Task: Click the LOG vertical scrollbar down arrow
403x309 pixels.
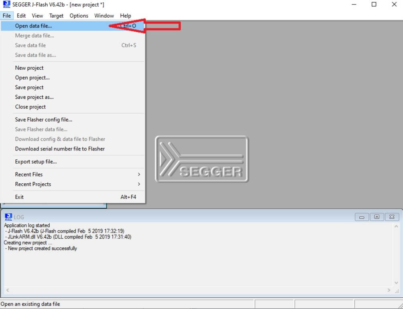Action: click(x=396, y=283)
